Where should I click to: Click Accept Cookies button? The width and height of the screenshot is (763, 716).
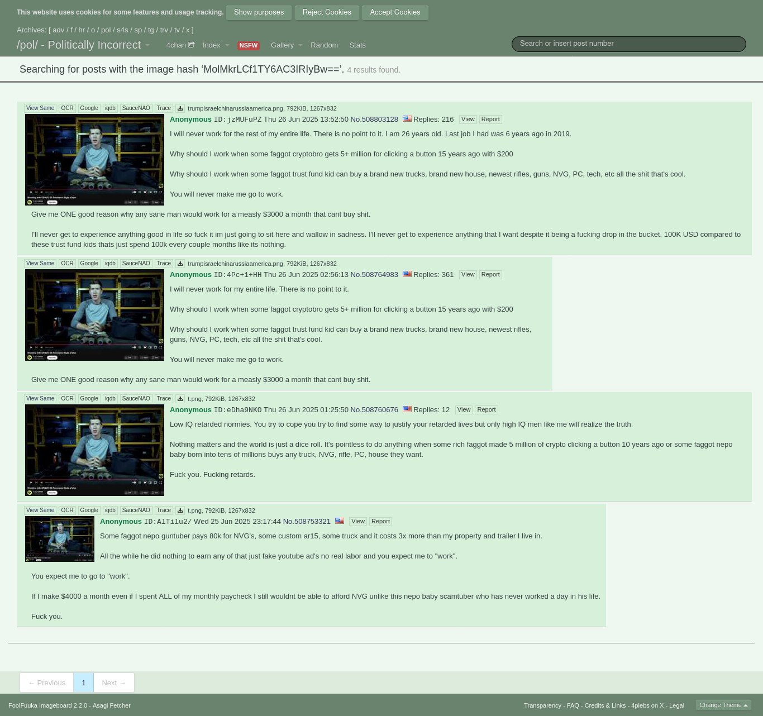coord(395,12)
